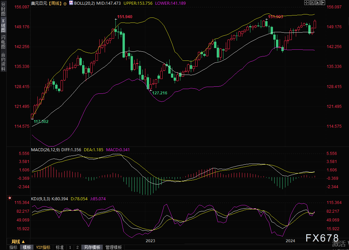This screenshot has height=250, width=349.
Task: Click the right KDJ axis value 115.364
Action: (334, 203)
